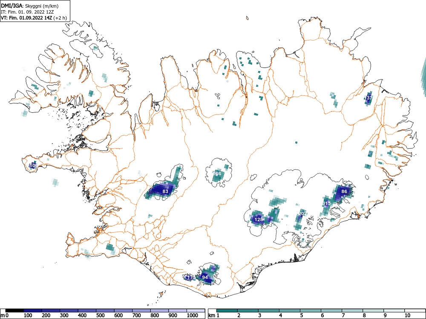Click the map value label '94'

click(205, 277)
